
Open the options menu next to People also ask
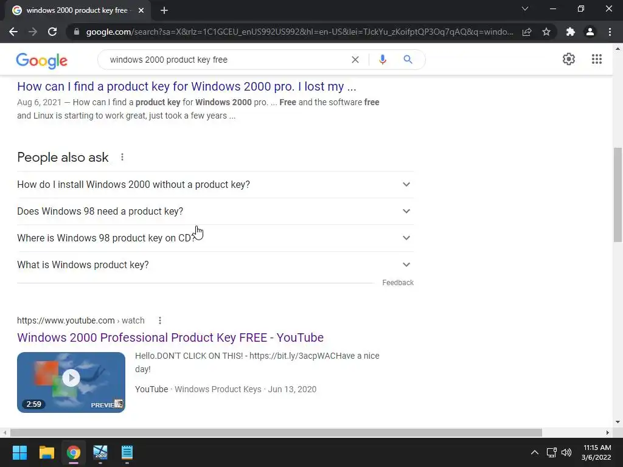(x=122, y=157)
